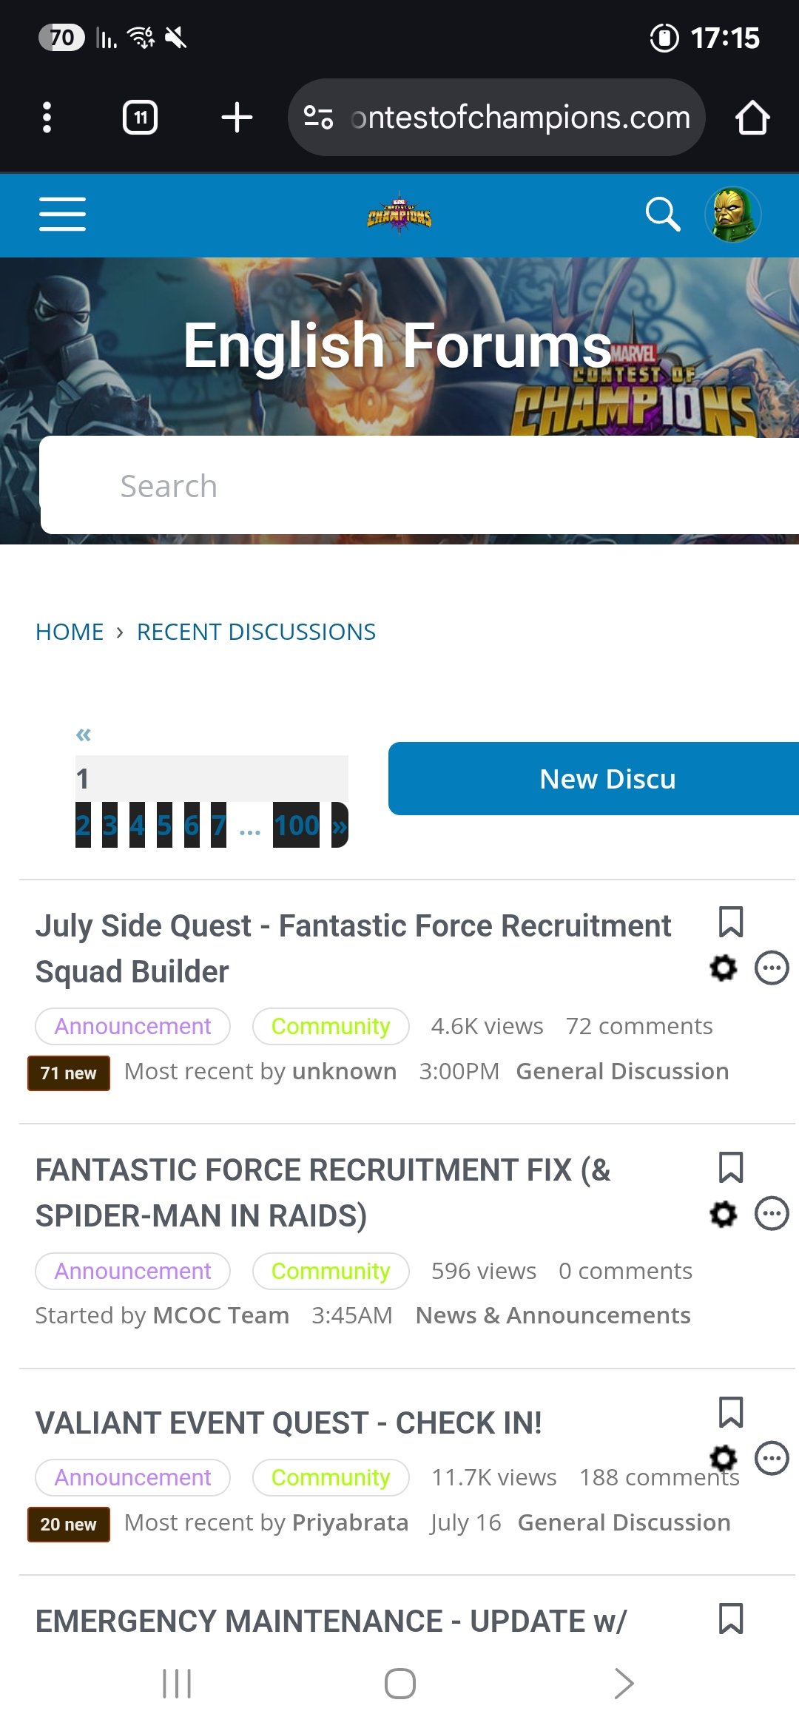Tap Announcement tag on VALIANT EVENT QUEST

[132, 1477]
